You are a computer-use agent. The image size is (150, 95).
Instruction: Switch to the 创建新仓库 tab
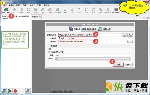click(104, 29)
